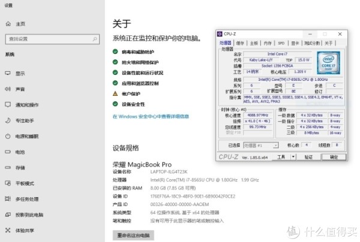The width and height of the screenshot is (360, 242).
Task: Click the 荣耀 MagicBook Pro heading
Action: point(142,165)
